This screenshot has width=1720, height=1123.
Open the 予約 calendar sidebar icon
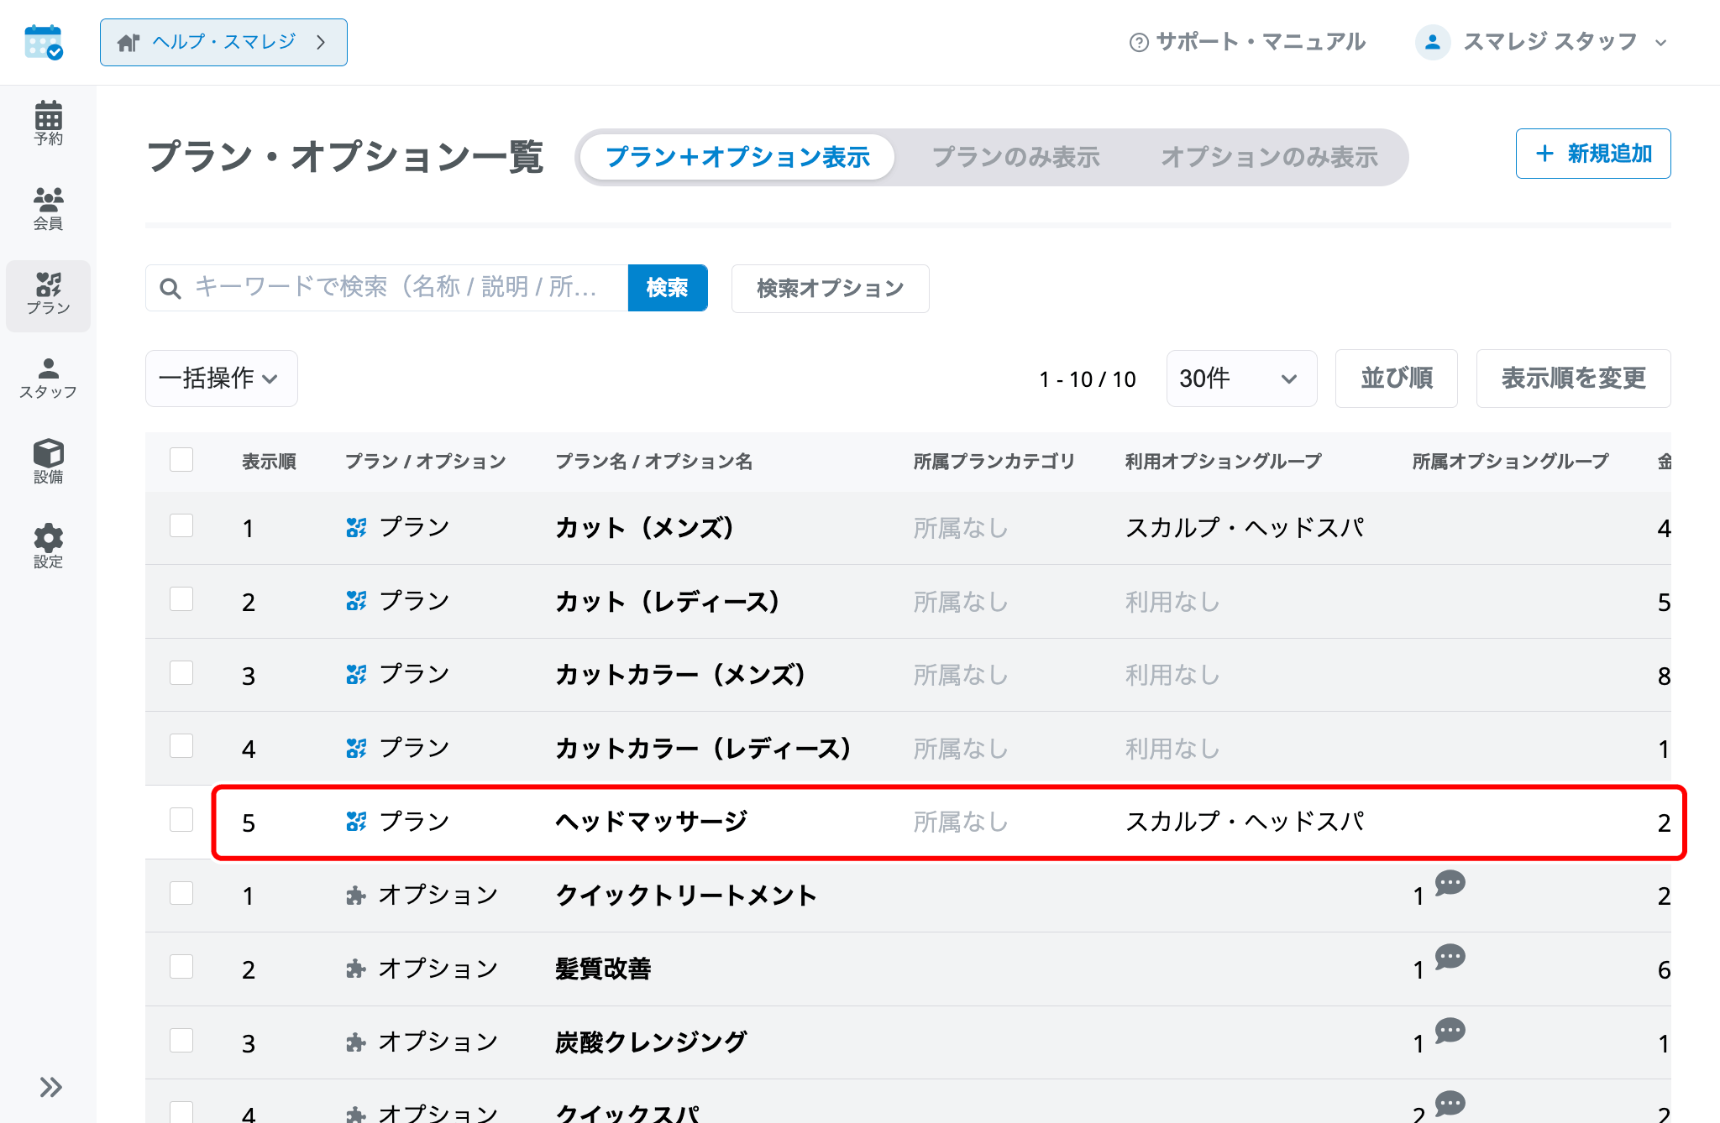click(x=48, y=123)
